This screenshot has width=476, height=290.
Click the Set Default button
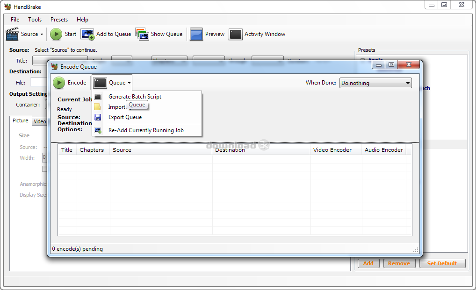pyautogui.click(x=442, y=263)
